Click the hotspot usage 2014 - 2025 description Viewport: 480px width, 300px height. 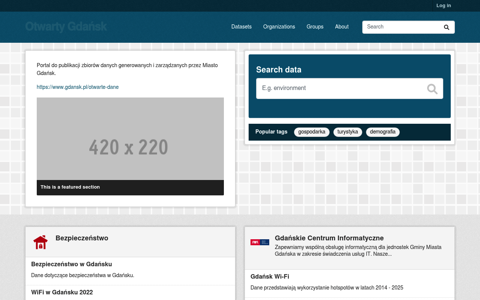pos(327,288)
